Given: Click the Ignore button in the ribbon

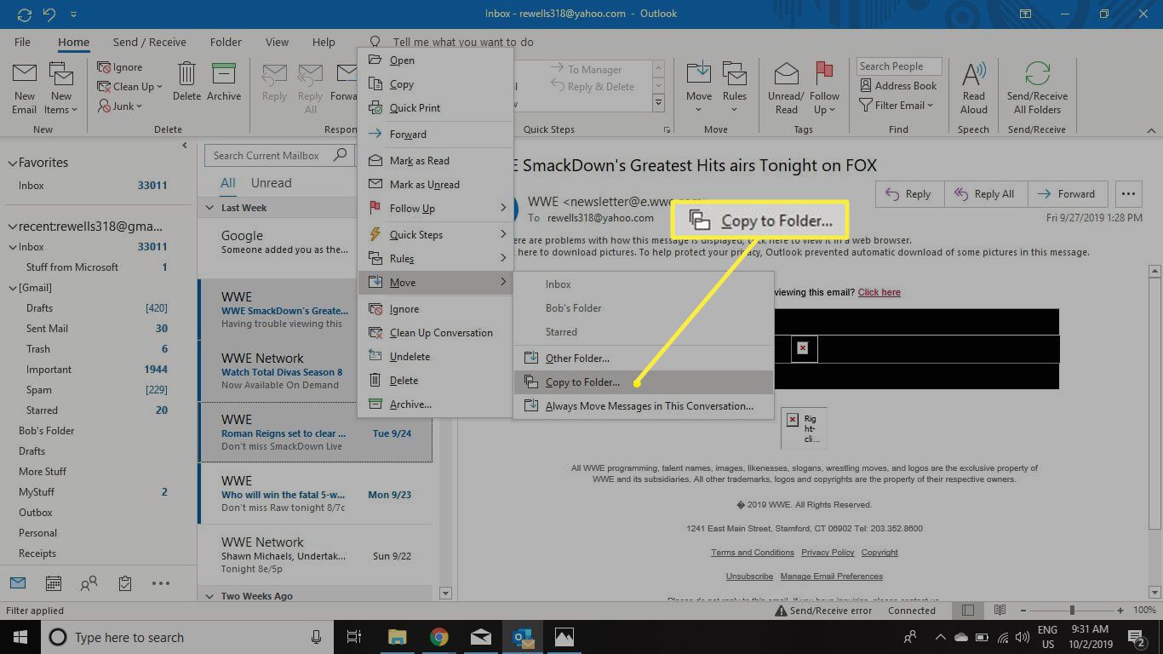Looking at the screenshot, I should tap(120, 67).
